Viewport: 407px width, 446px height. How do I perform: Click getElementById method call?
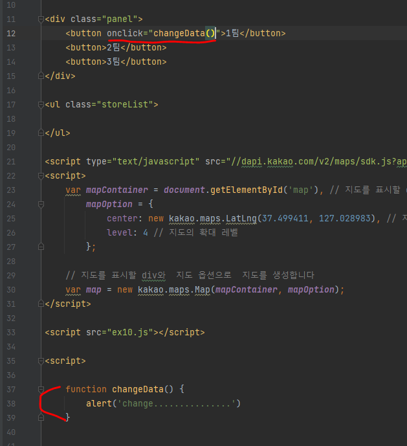247,190
